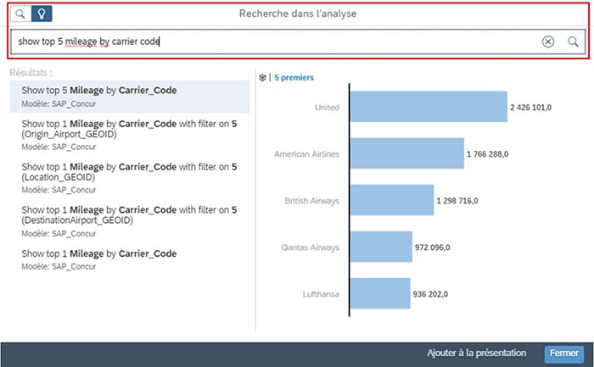The image size is (594, 367).
Task: Click the value label 2 426 101,0
Action: [x=530, y=108]
